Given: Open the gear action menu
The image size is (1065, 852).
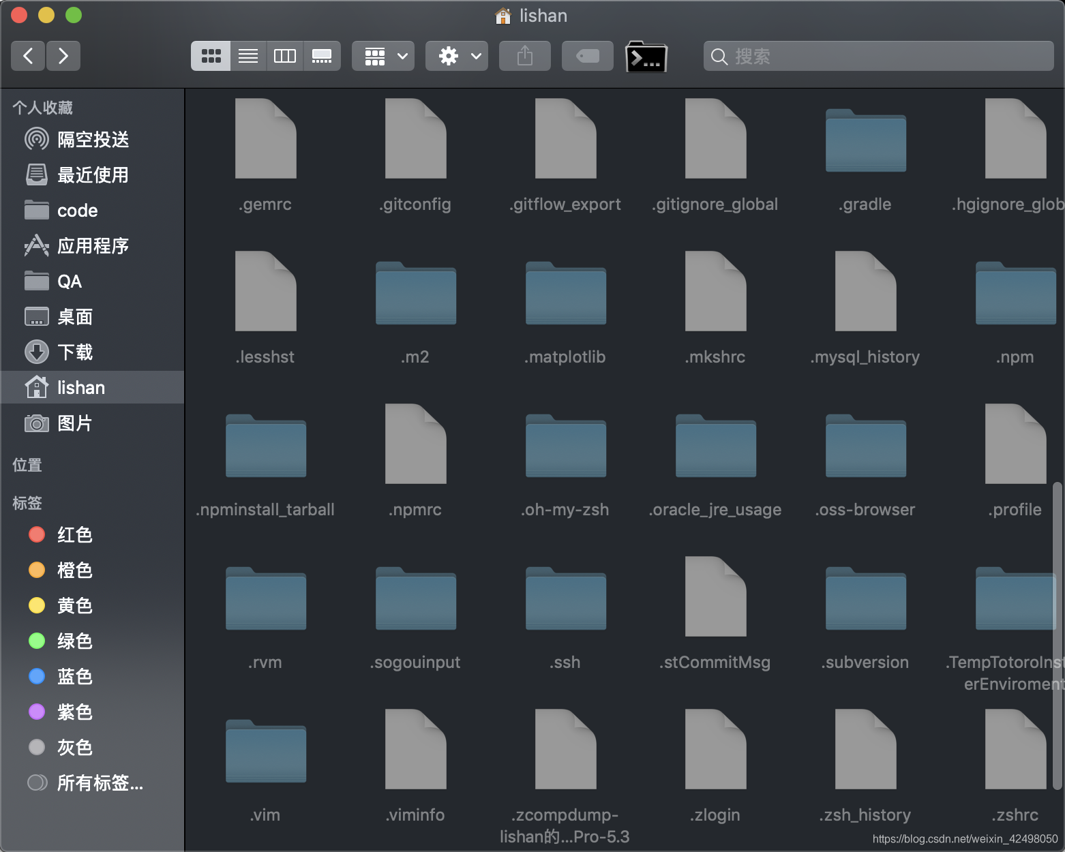Looking at the screenshot, I should [x=457, y=56].
